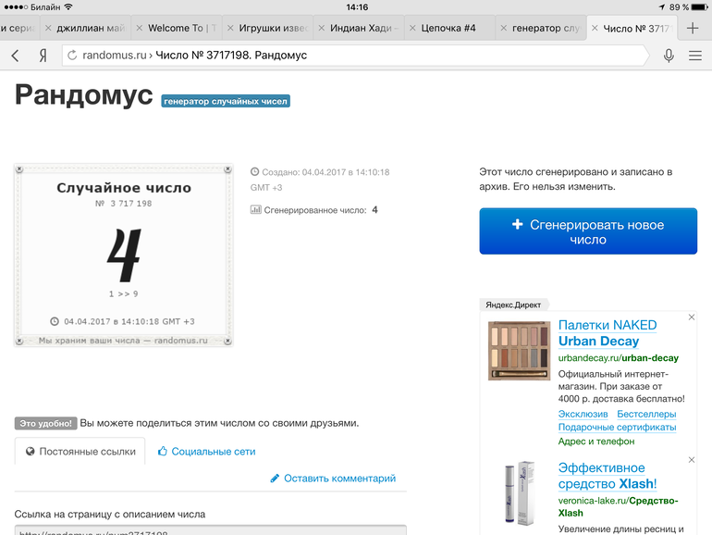Screen dimensions: 712x535
Task: Open the Палетки NAKED Urban Decay link
Action: [607, 333]
